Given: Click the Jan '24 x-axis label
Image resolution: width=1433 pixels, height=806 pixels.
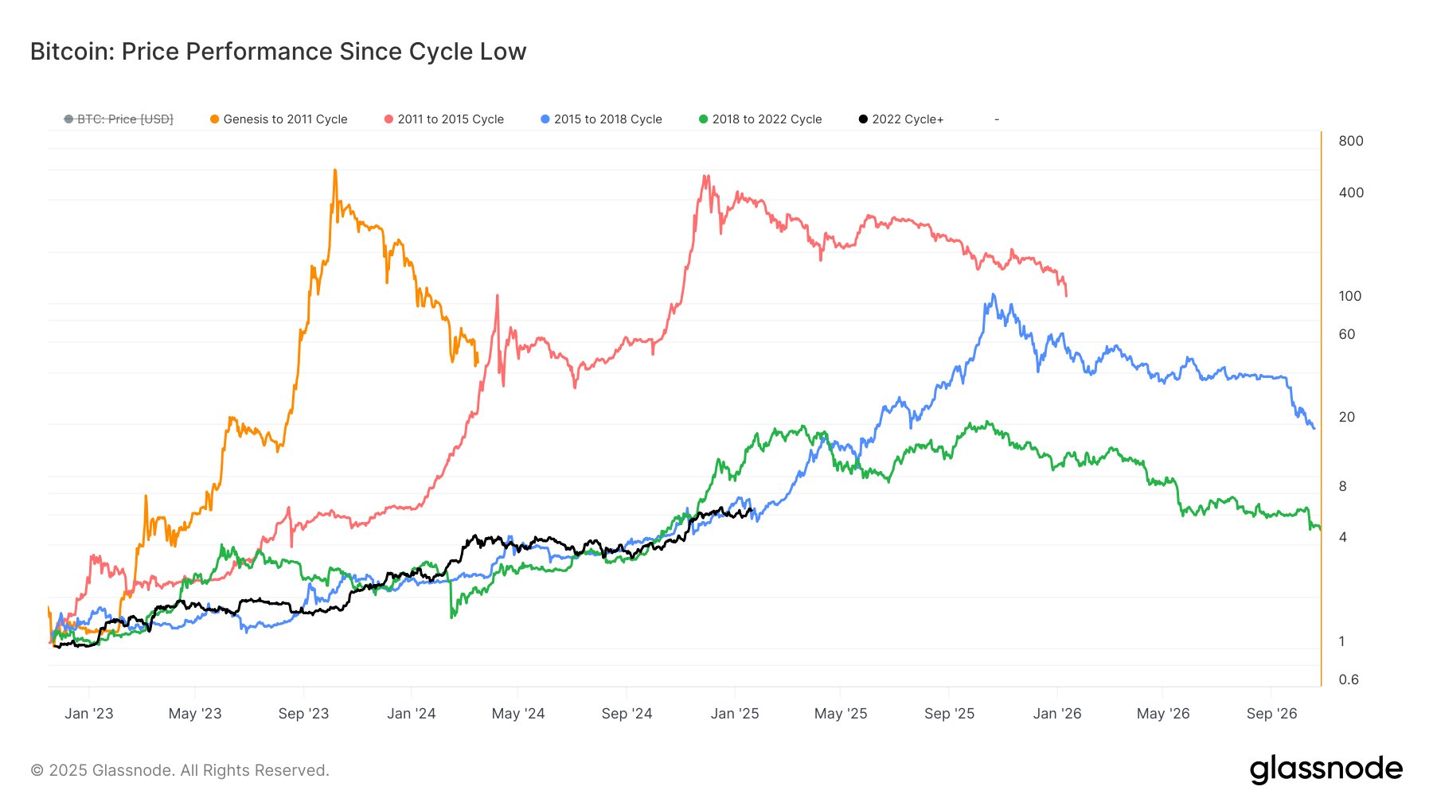Looking at the screenshot, I should 412,714.
